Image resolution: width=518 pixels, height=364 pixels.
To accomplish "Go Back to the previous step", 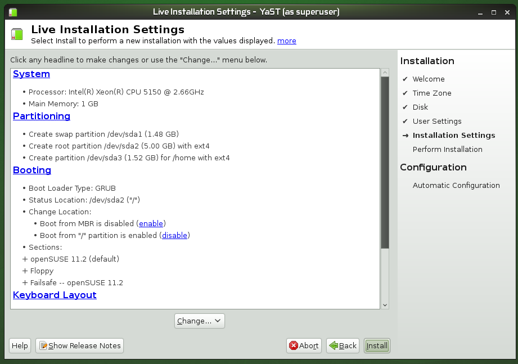I will 343,346.
